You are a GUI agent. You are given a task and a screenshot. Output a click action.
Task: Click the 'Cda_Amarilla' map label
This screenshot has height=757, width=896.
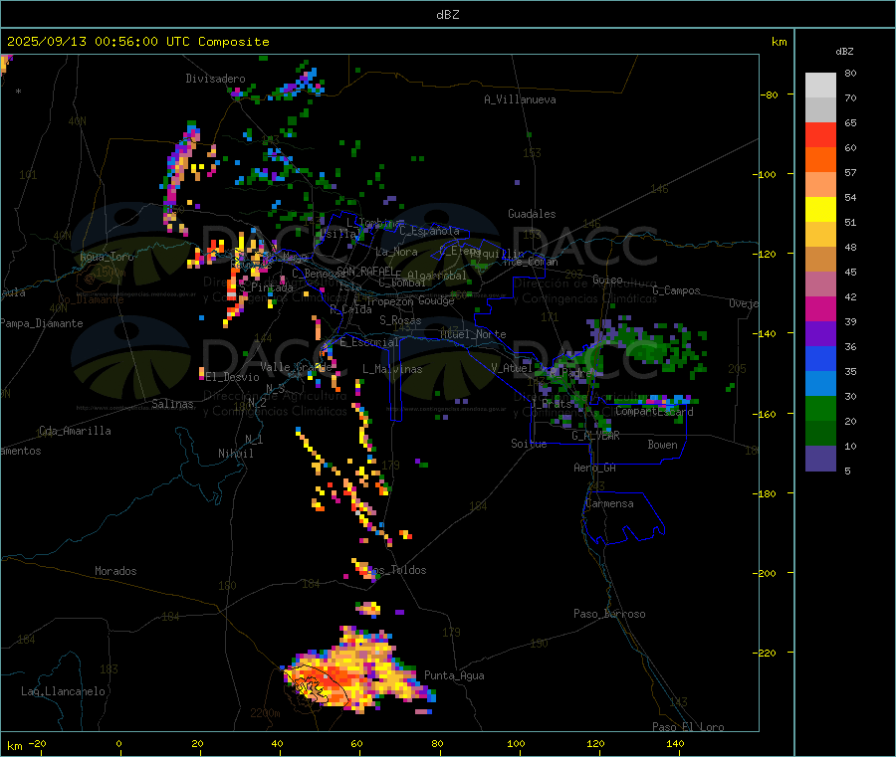tap(75, 431)
